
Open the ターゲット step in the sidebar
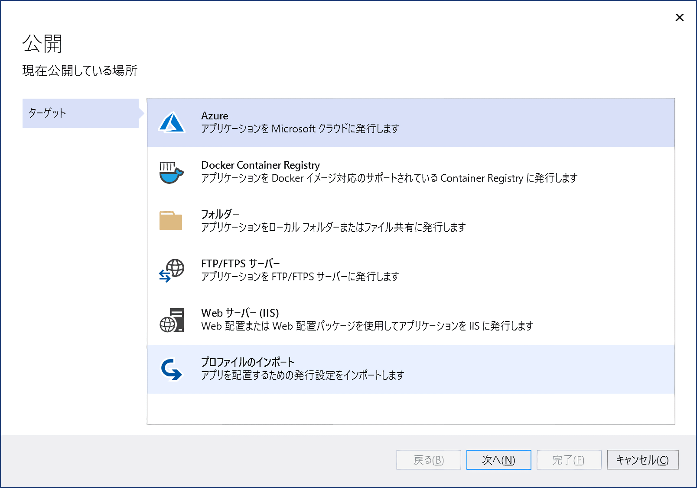click(x=81, y=113)
